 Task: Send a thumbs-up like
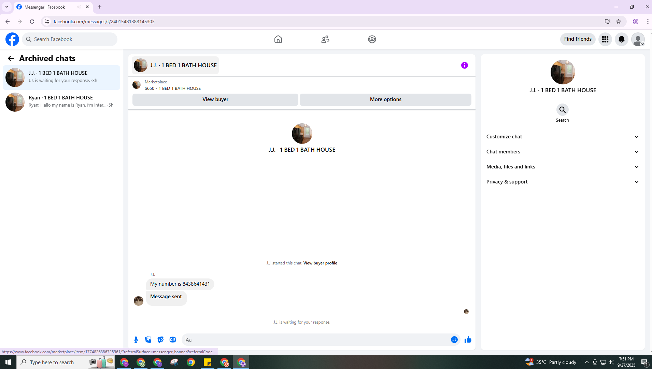point(468,340)
